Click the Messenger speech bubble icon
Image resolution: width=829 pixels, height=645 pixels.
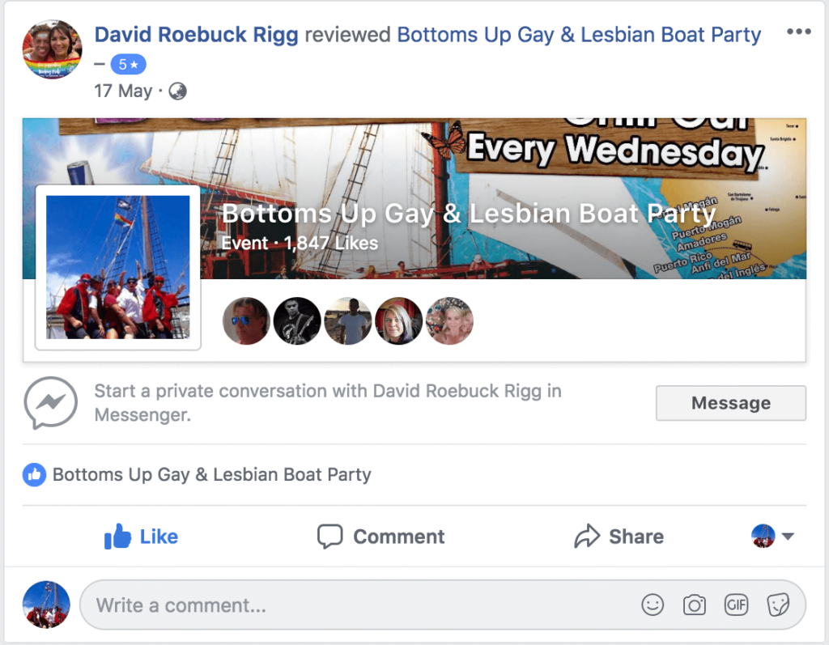tap(50, 403)
